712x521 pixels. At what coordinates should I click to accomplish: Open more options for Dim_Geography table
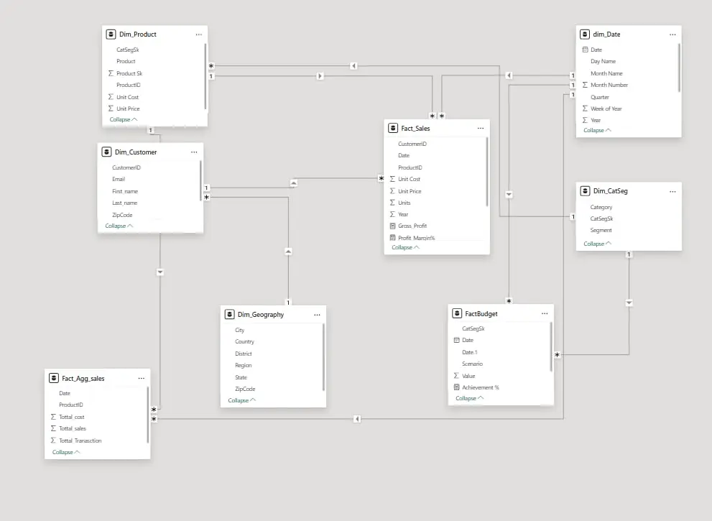(x=317, y=315)
